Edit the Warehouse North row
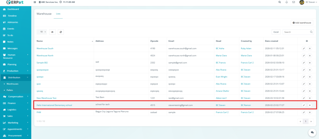The height and width of the screenshot is (139, 319). [x=304, y=56]
